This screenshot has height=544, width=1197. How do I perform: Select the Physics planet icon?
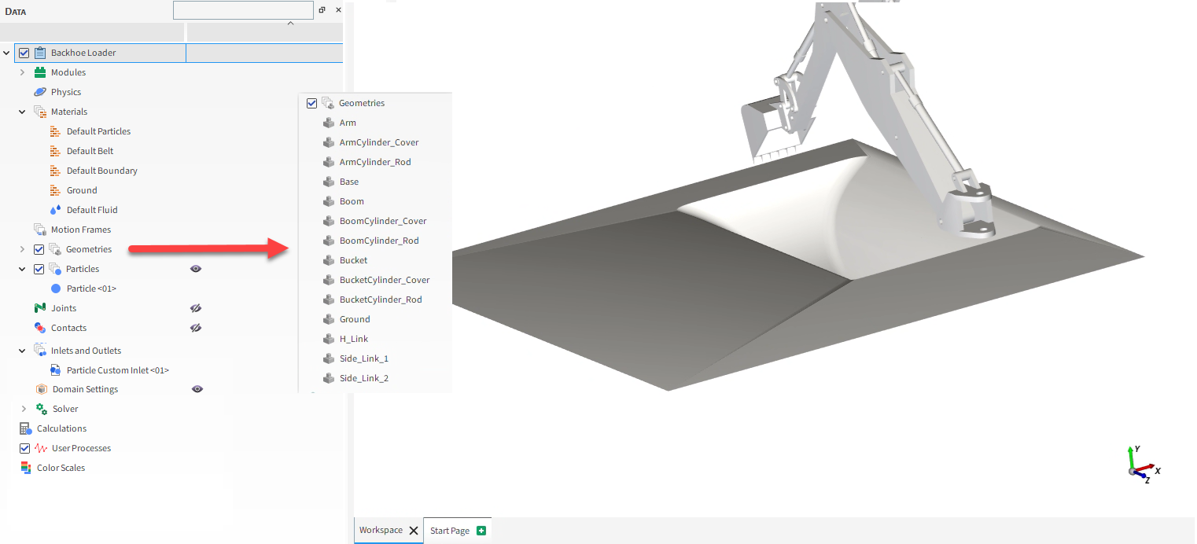40,92
